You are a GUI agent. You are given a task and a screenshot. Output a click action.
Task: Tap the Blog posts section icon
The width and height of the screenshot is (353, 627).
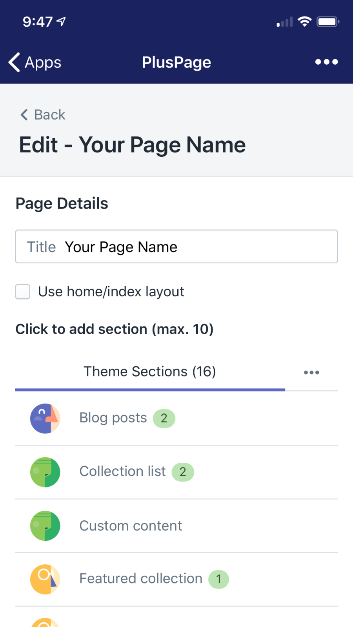pos(45,418)
